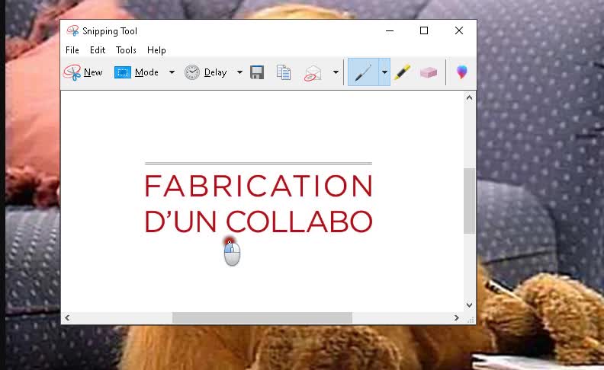
Task: Expand the Send Snip dropdown arrow
Action: click(336, 72)
